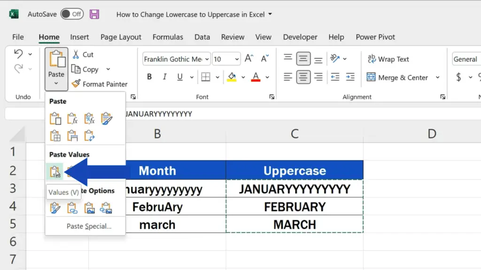Expand the Undo history arrow
Image resolution: width=481 pixels, height=270 pixels.
coord(30,54)
